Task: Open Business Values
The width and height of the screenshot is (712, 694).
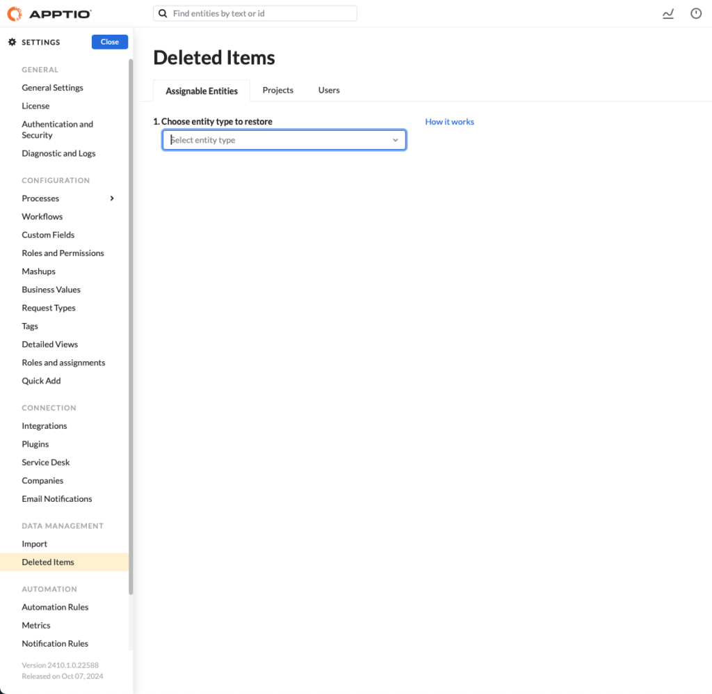Action: pyautogui.click(x=51, y=290)
